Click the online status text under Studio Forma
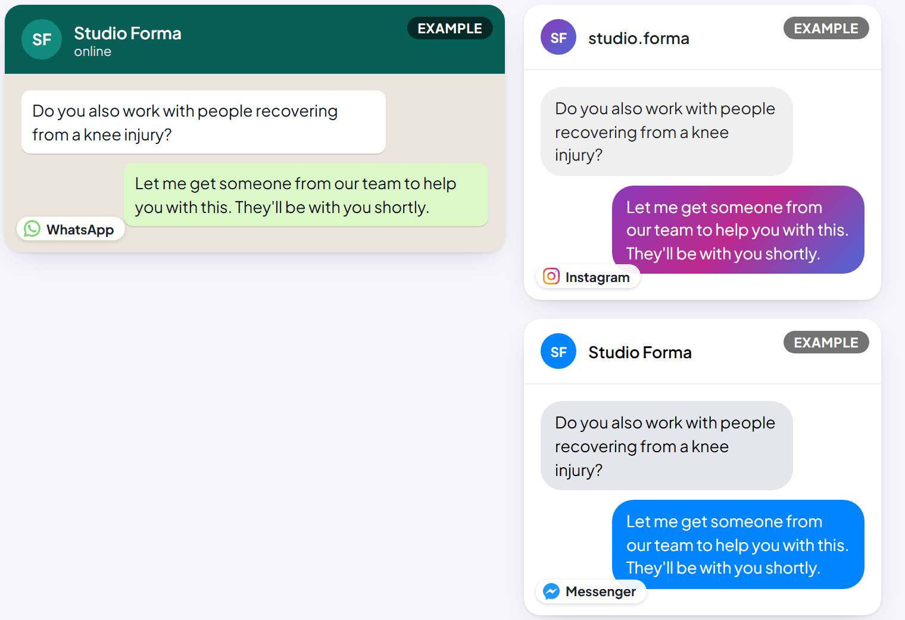The image size is (905, 620). click(x=92, y=52)
